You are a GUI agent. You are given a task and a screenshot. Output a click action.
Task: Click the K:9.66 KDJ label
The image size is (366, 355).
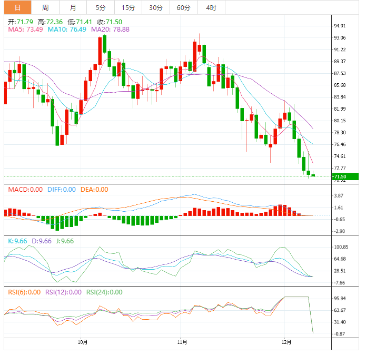18,241
